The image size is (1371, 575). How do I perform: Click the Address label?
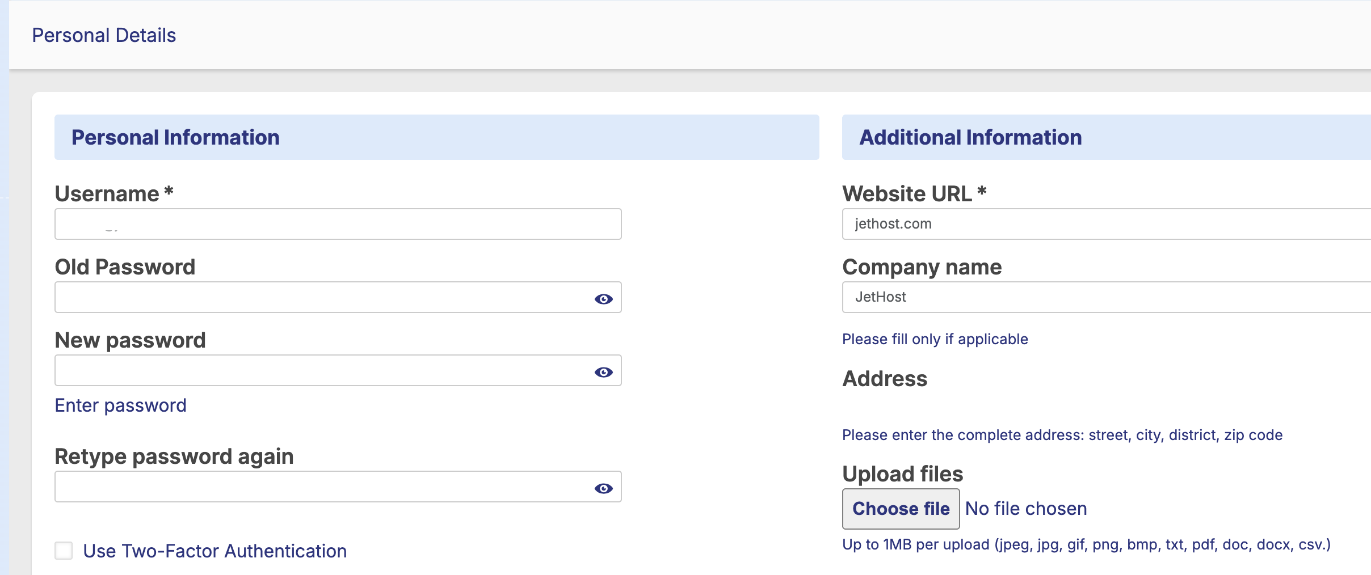[x=885, y=379]
